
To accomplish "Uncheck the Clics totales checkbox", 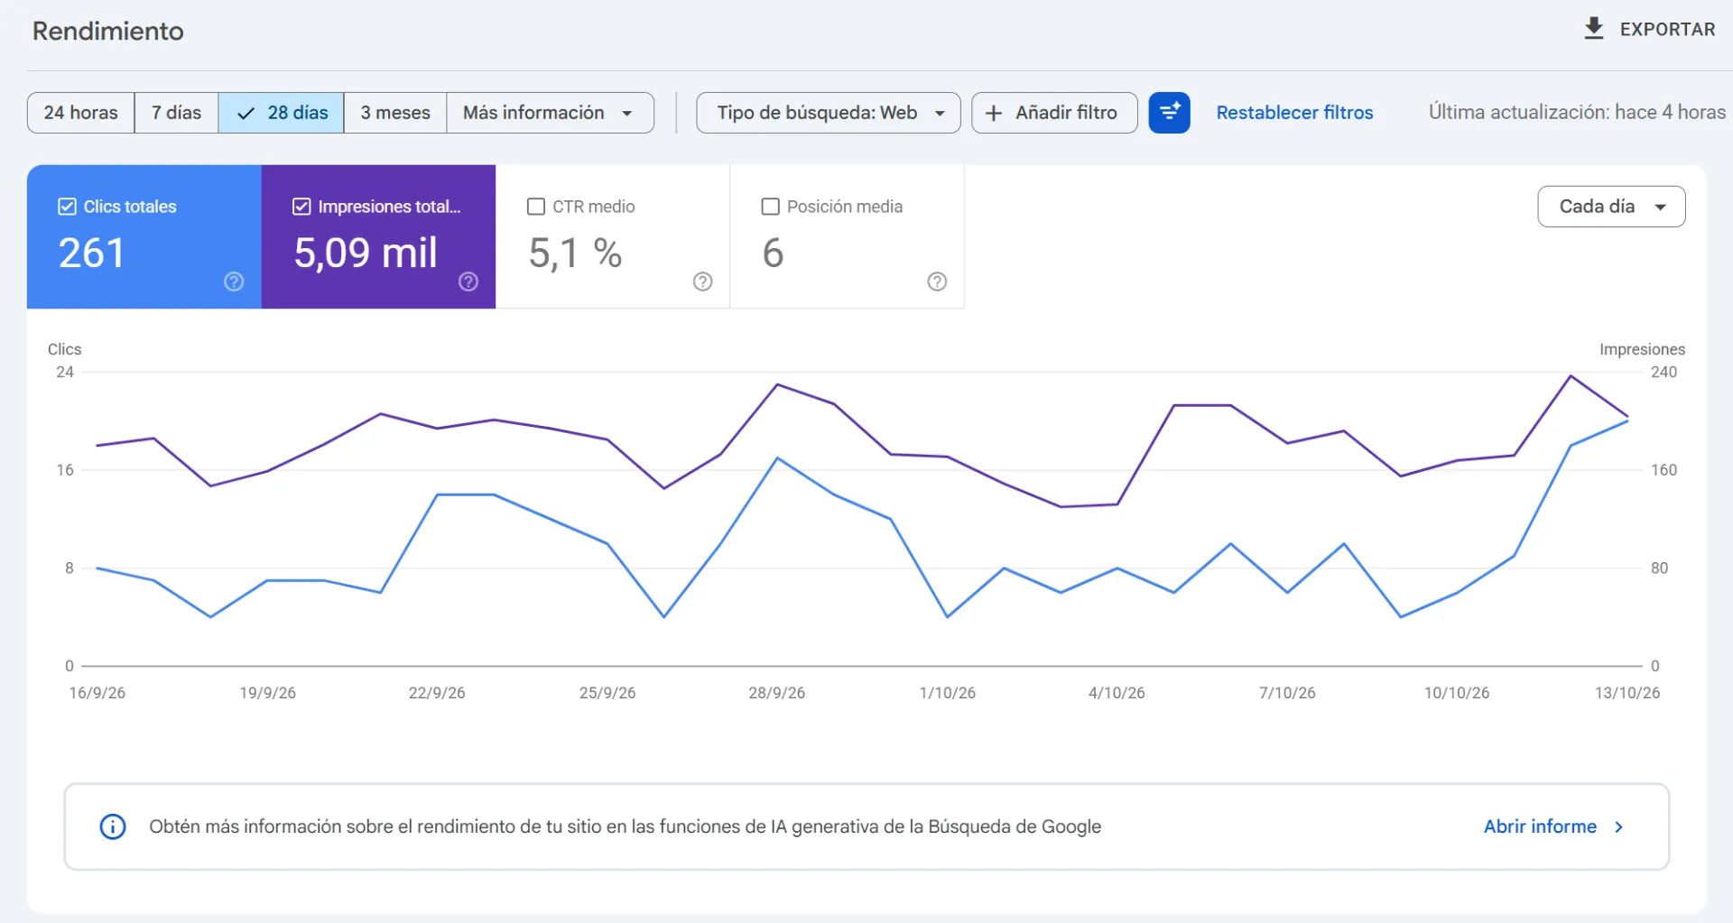I will (67, 207).
